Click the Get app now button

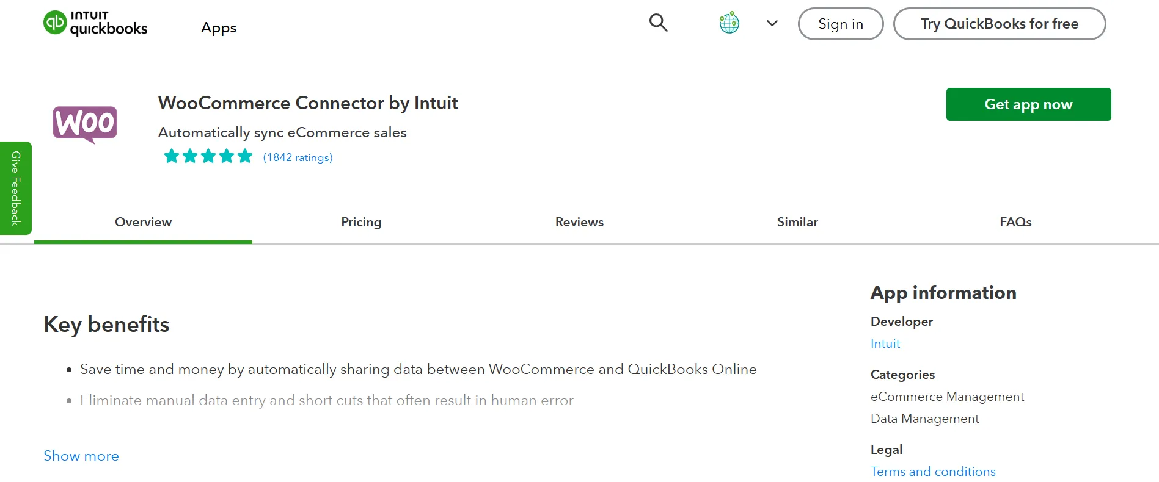[x=1028, y=104]
